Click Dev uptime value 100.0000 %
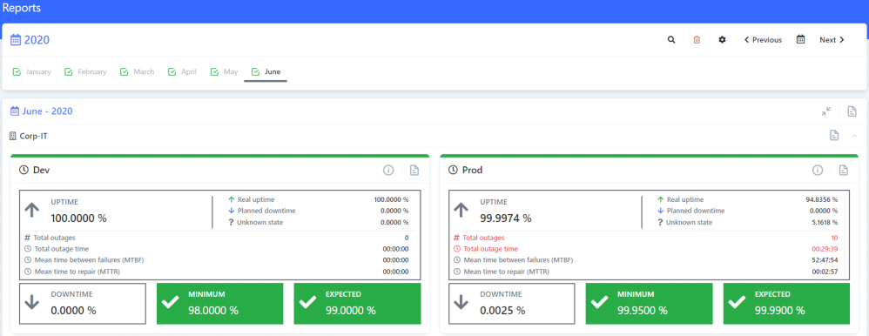The image size is (869, 336). (78, 218)
